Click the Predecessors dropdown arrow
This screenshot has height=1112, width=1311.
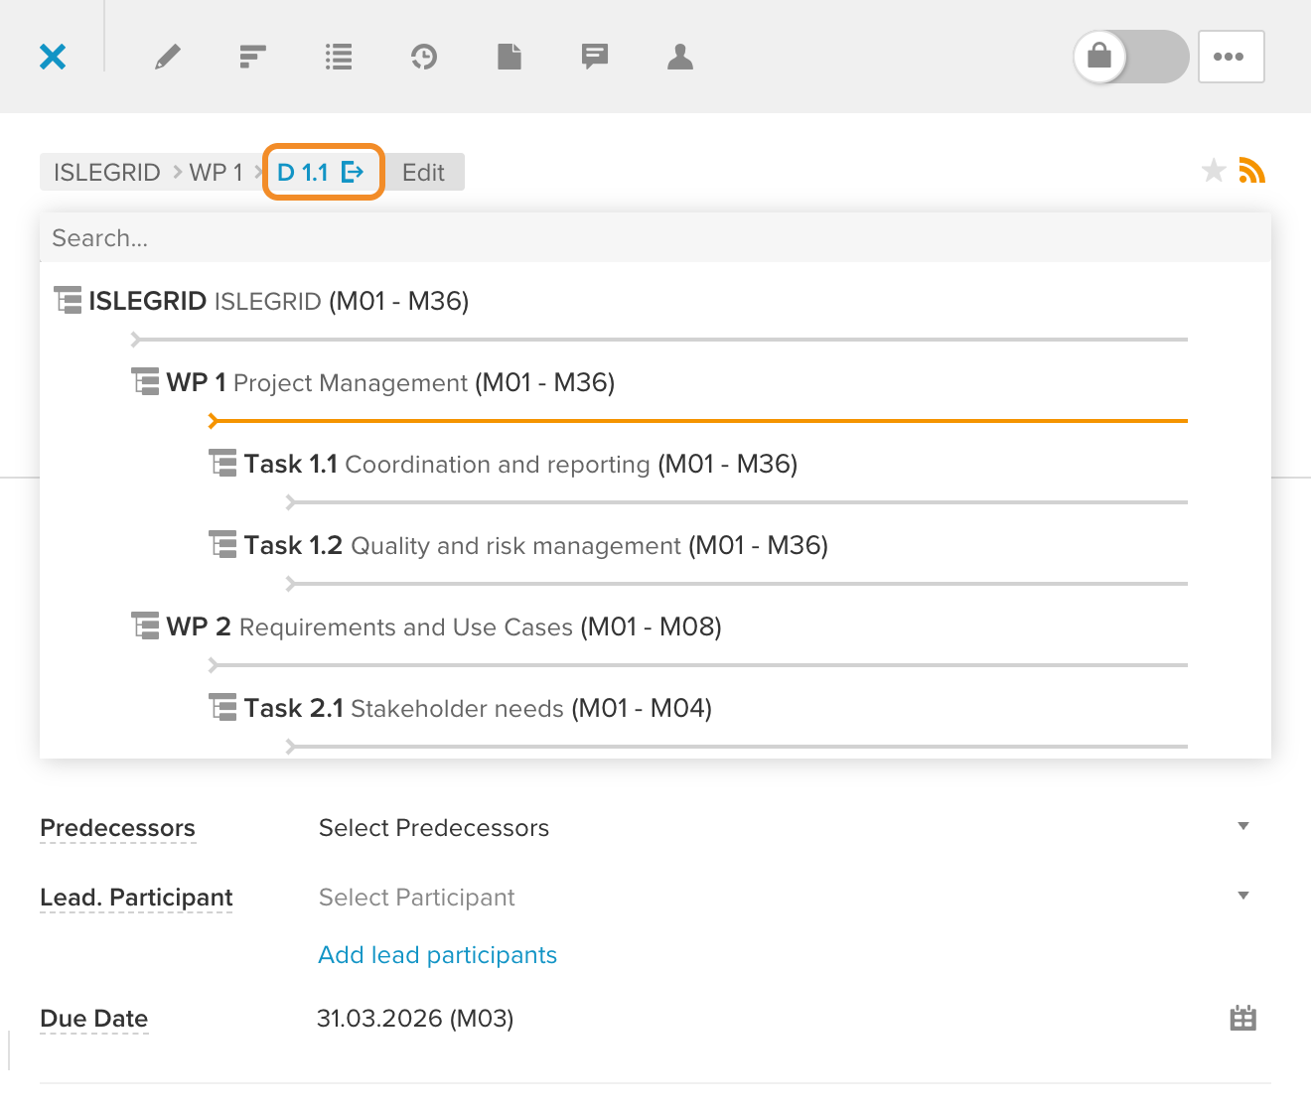[1243, 826]
